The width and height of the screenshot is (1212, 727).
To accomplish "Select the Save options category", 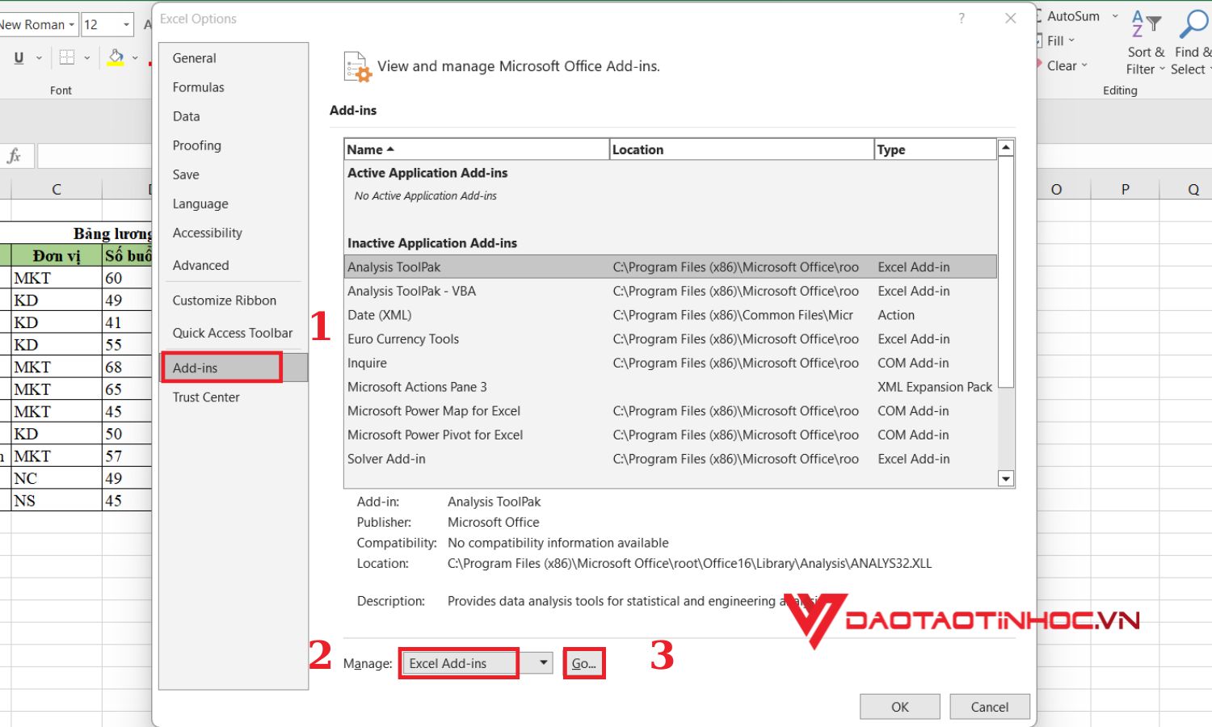I will pyautogui.click(x=234, y=174).
